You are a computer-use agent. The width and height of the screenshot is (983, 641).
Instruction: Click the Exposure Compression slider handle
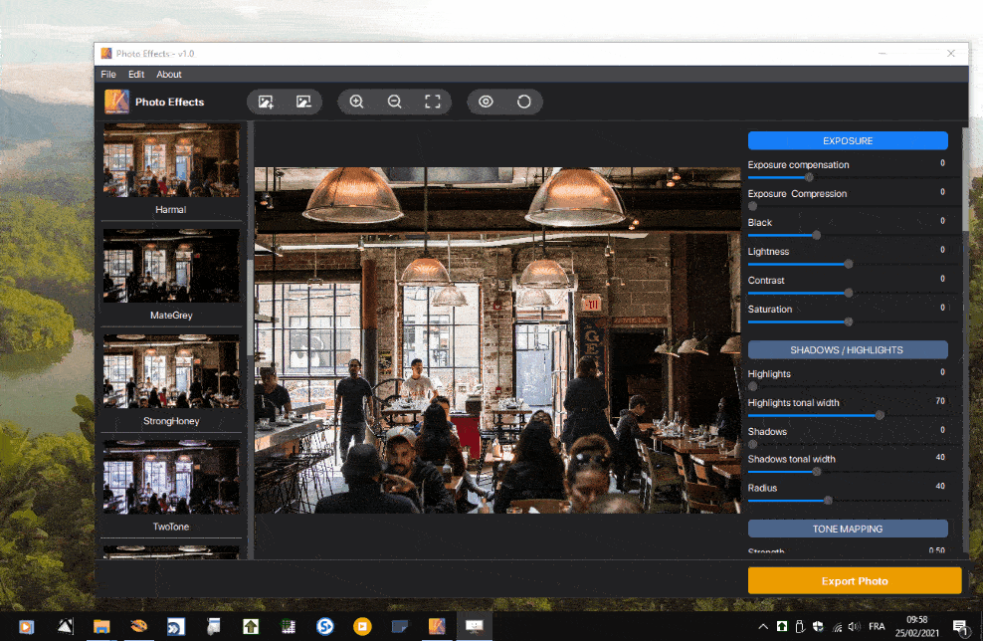point(752,206)
